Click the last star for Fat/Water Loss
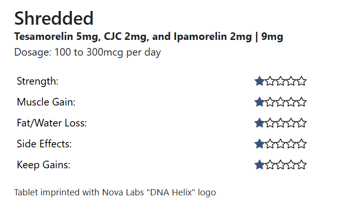 302,123
